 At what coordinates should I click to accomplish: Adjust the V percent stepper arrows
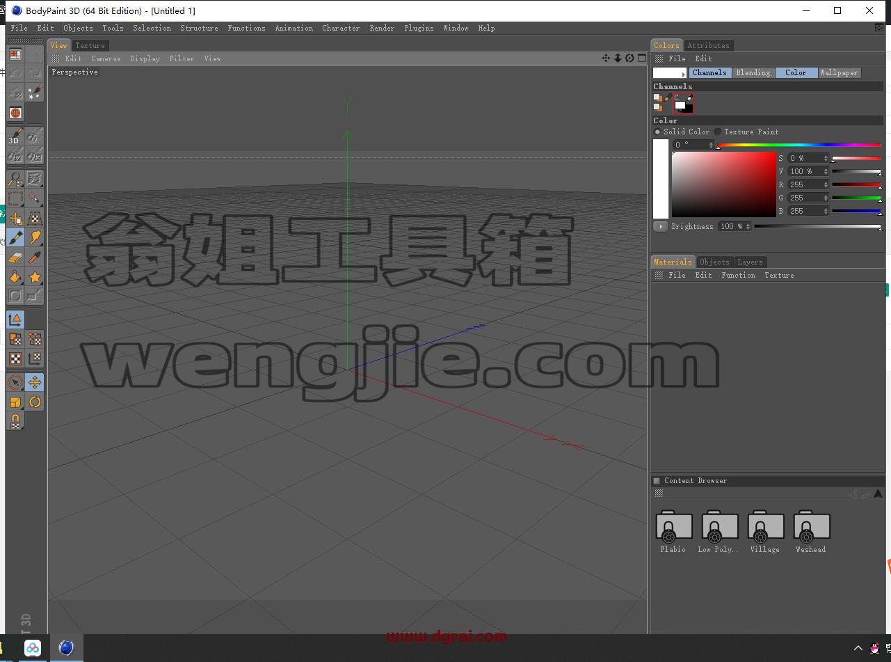pos(826,171)
